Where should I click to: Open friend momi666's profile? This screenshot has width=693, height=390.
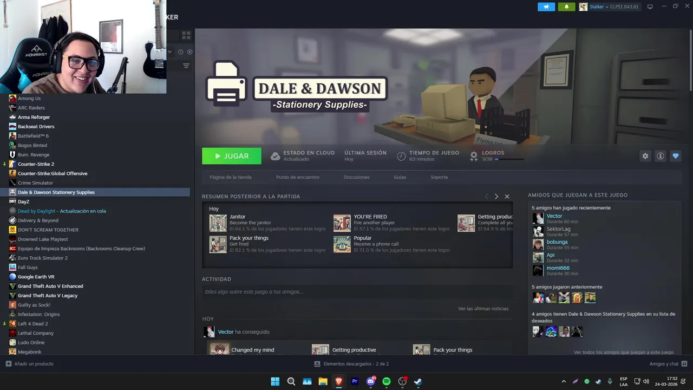[558, 268]
